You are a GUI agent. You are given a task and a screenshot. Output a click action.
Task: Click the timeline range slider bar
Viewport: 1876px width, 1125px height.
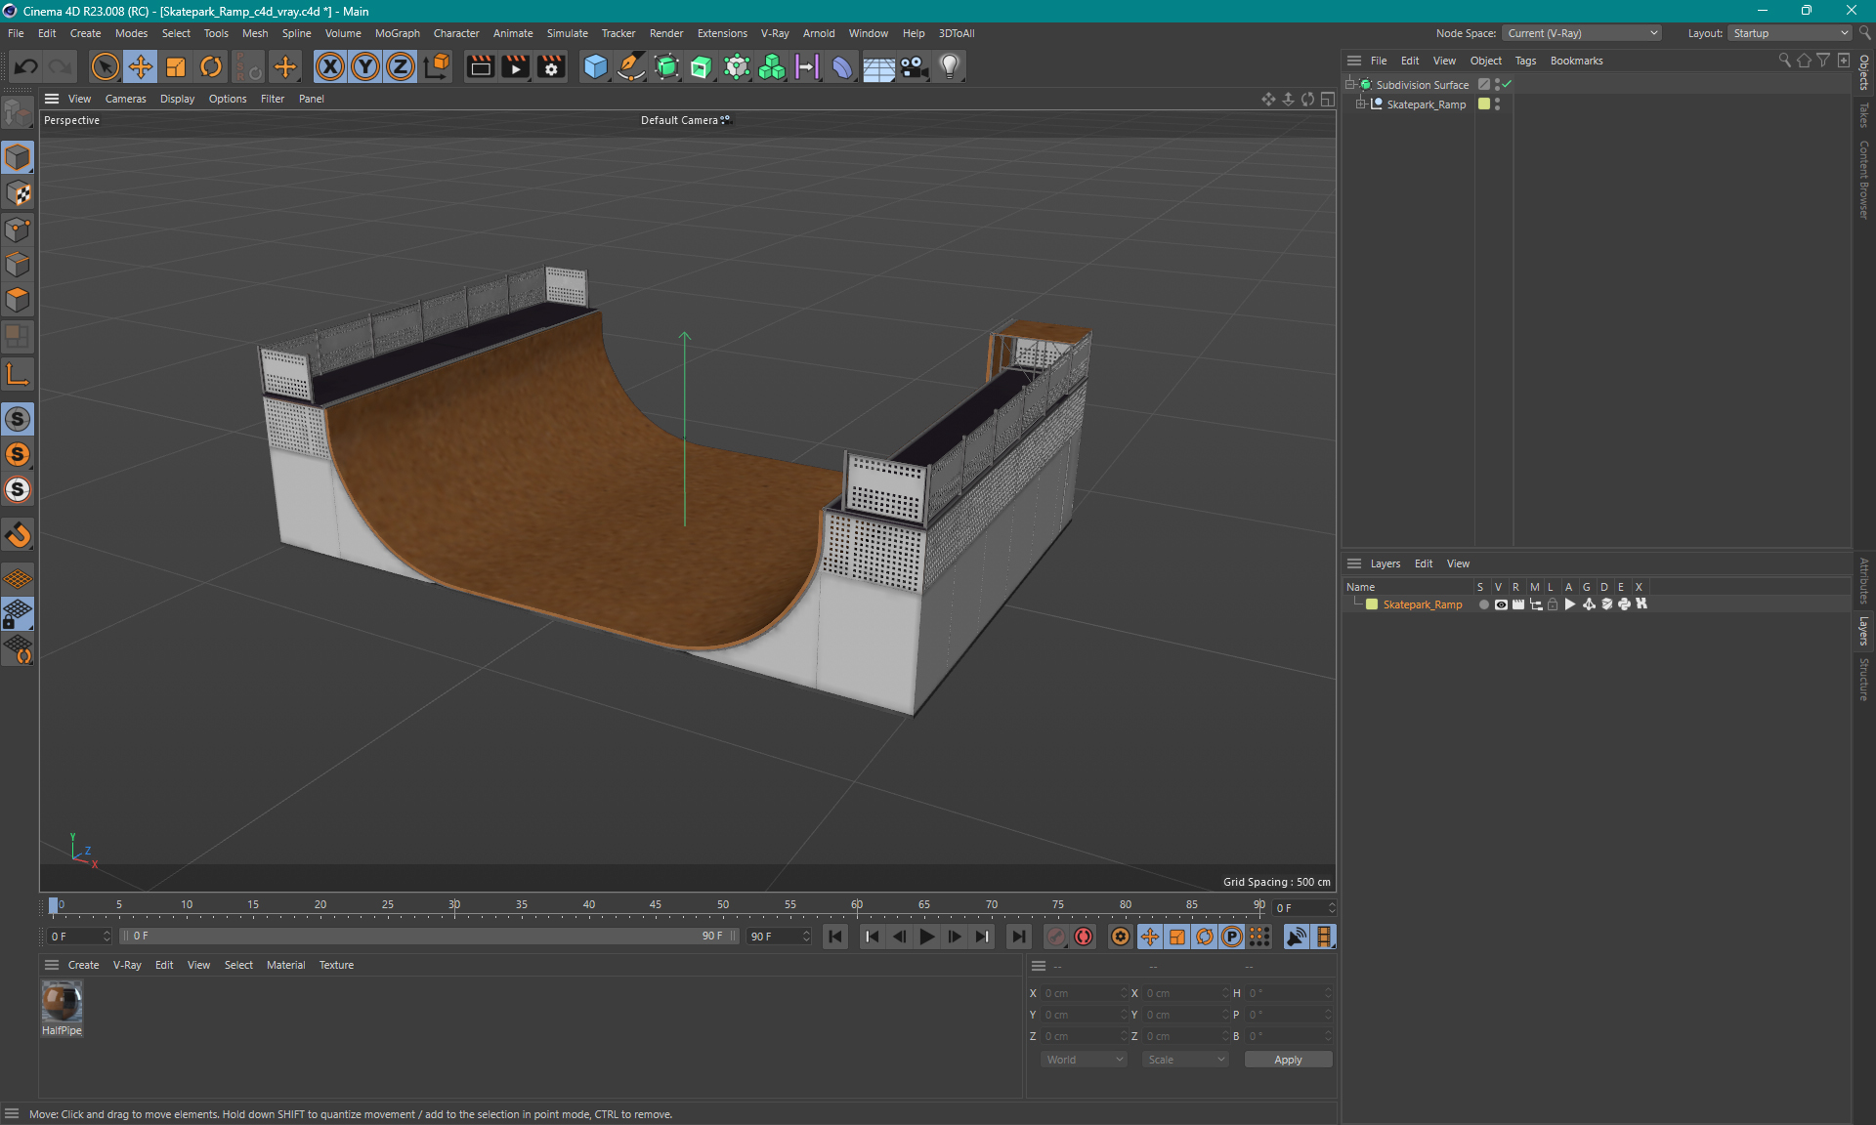point(428,936)
